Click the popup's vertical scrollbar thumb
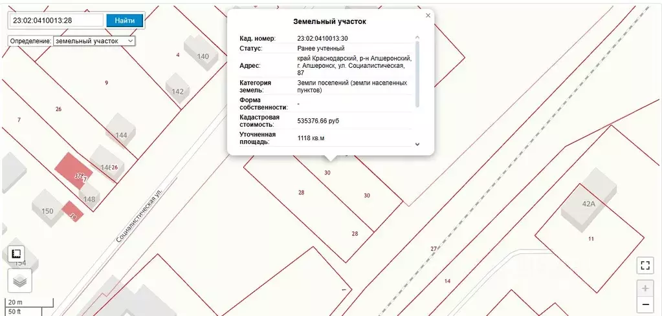Screen dimensions: 662x316 click(x=417, y=74)
